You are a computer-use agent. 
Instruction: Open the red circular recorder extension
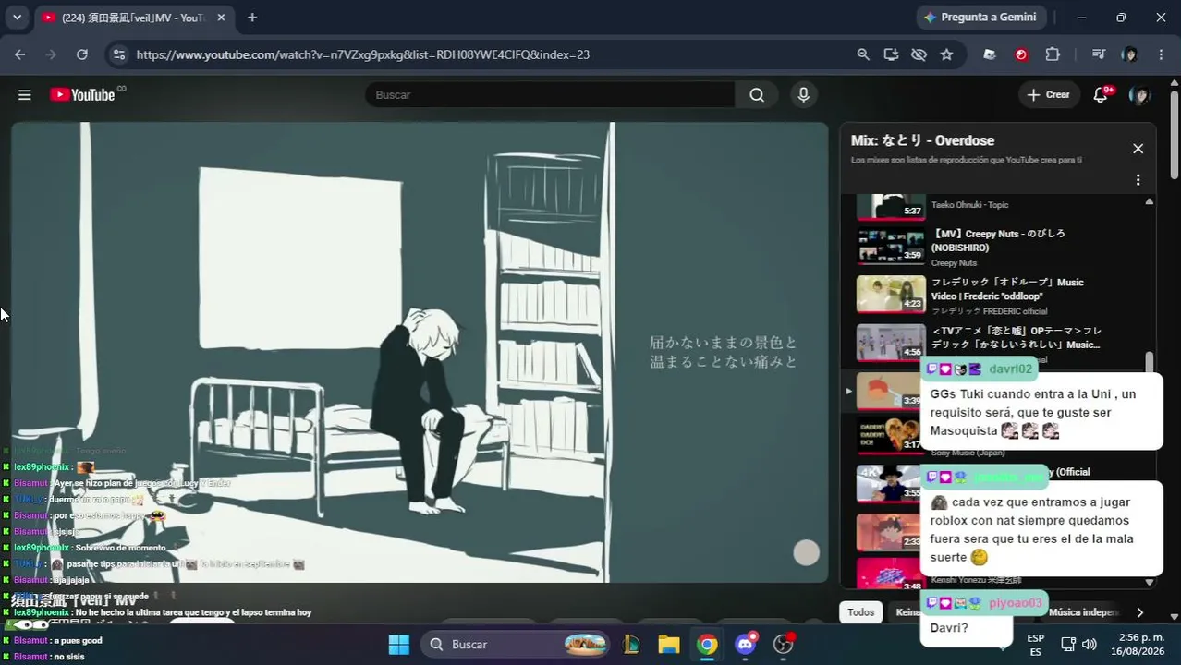(1021, 54)
